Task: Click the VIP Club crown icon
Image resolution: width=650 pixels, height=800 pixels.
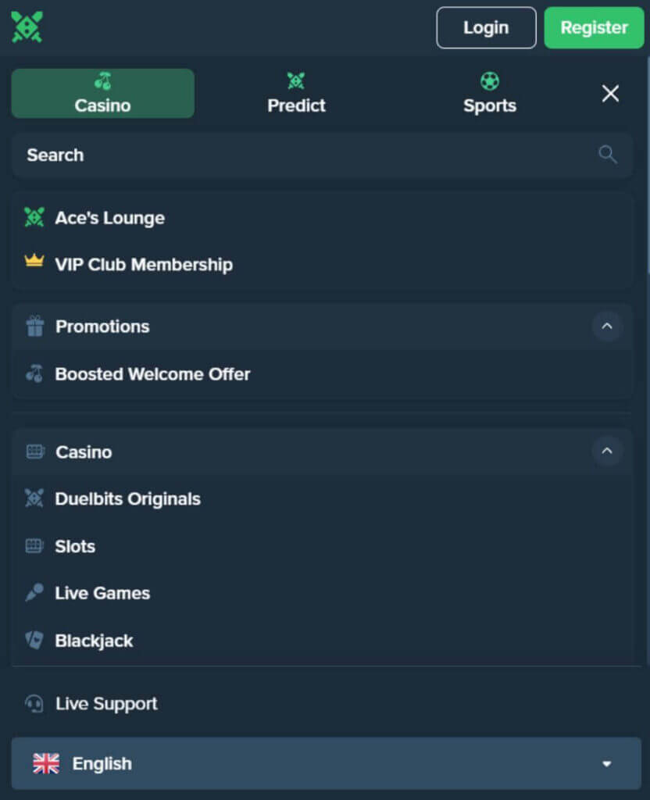Action: [x=34, y=262]
